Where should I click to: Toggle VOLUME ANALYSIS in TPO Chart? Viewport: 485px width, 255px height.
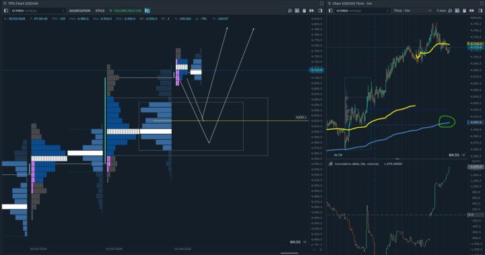[x=125, y=11]
